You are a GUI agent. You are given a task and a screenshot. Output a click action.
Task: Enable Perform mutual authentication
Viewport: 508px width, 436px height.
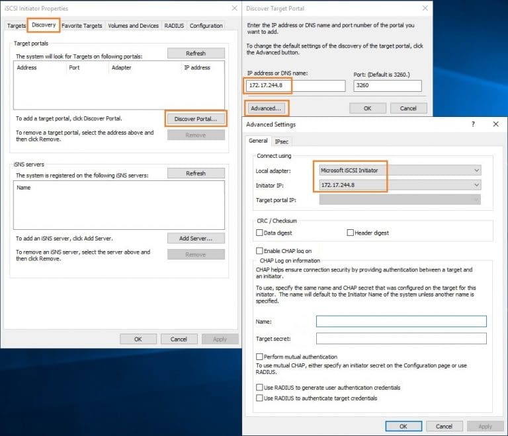pos(259,357)
